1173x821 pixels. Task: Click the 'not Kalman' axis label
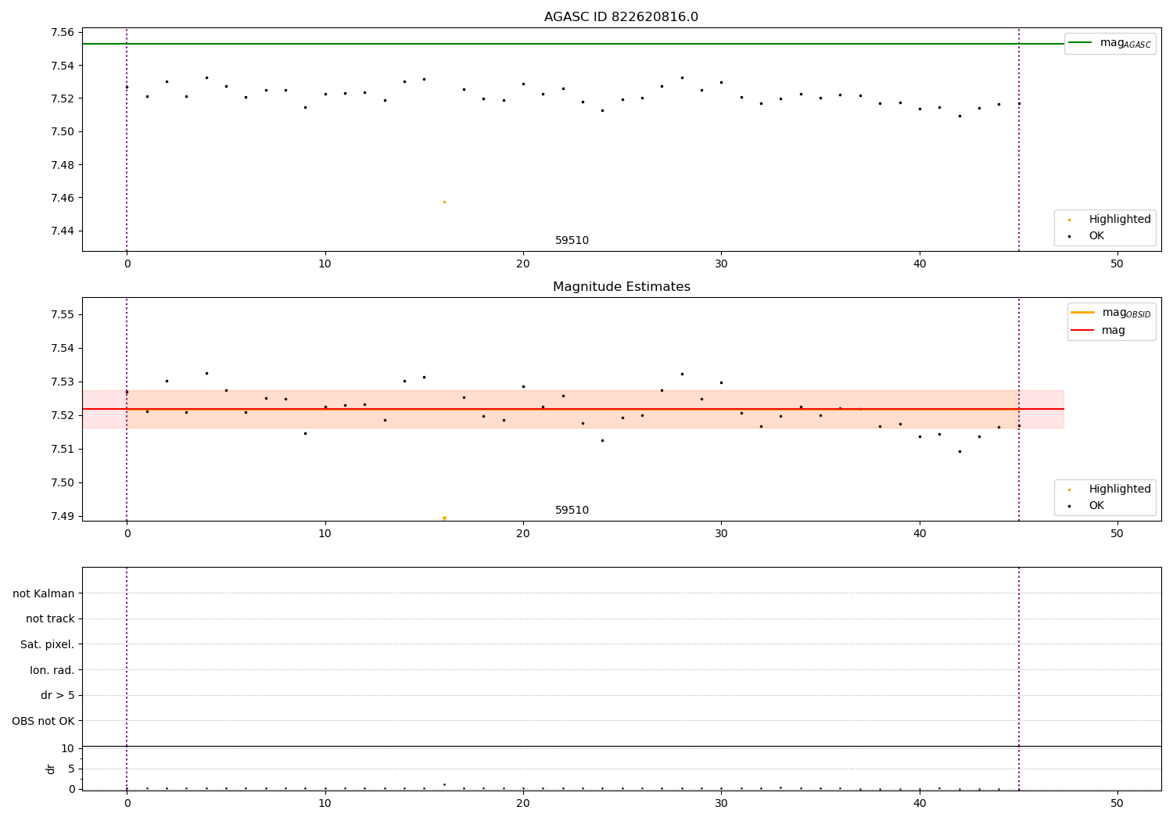coord(44,593)
